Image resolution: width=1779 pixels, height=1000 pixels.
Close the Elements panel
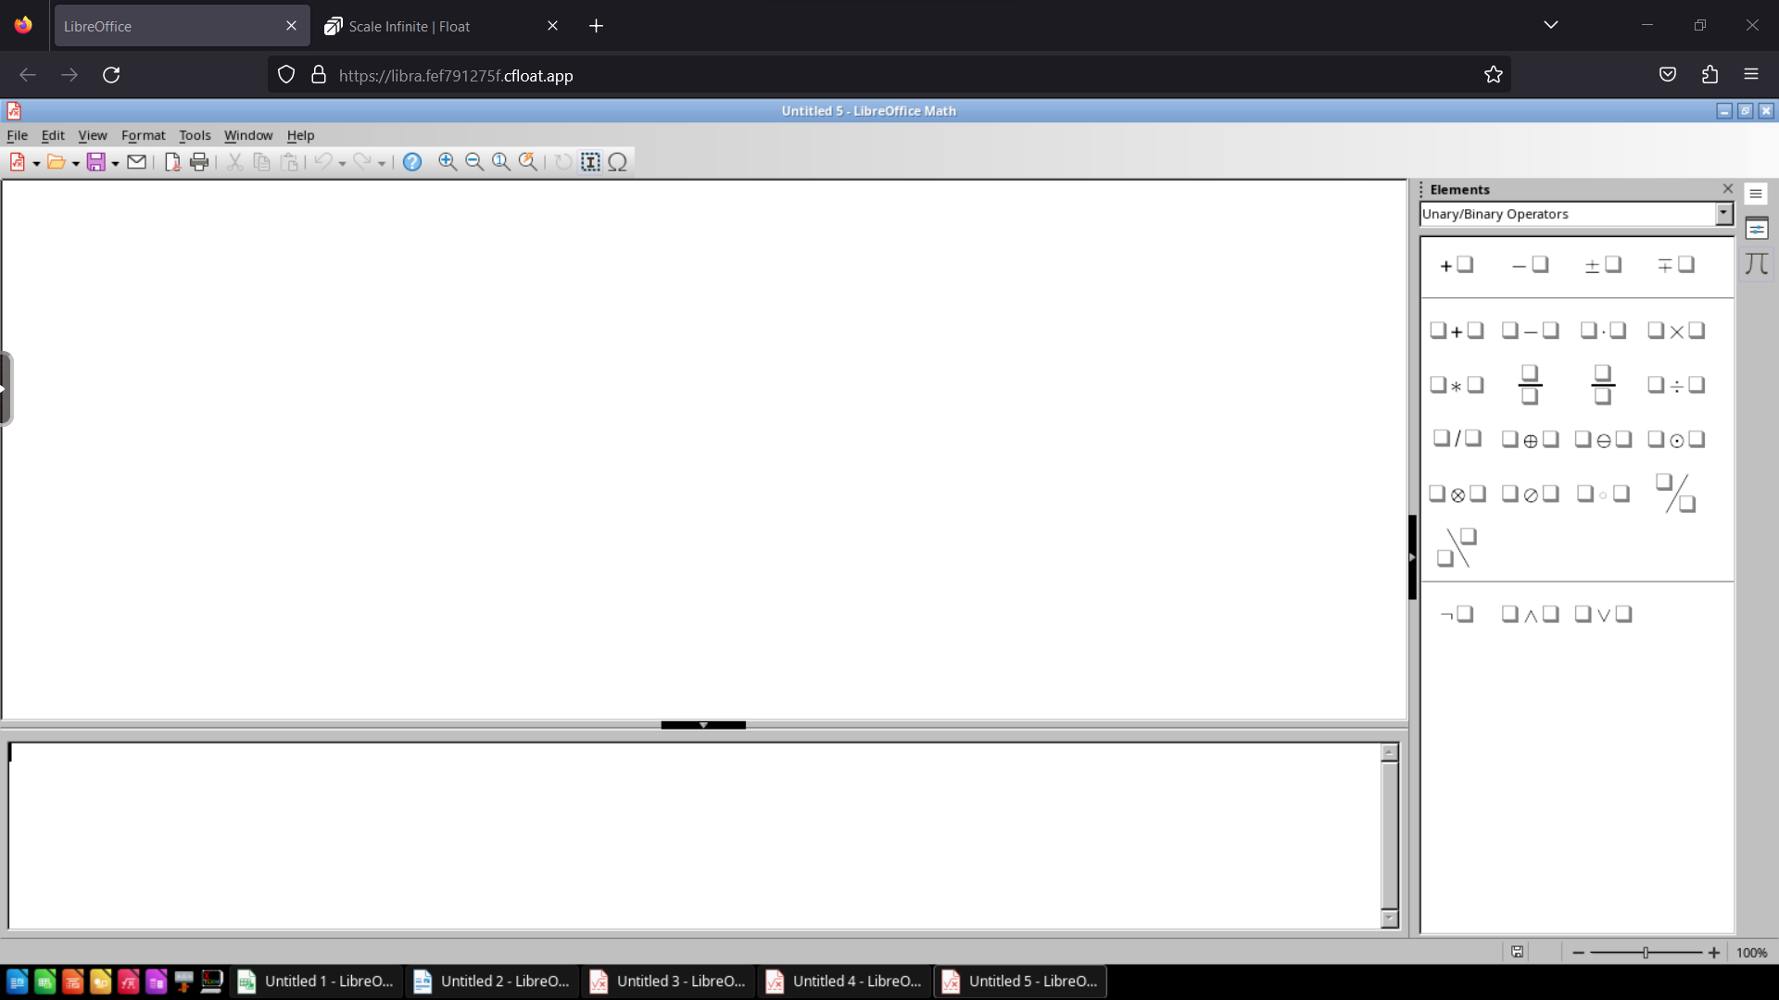pyautogui.click(x=1727, y=189)
